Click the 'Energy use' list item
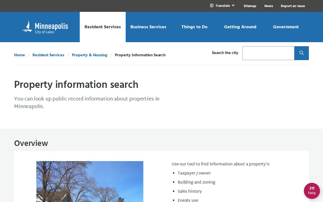 point(188,200)
